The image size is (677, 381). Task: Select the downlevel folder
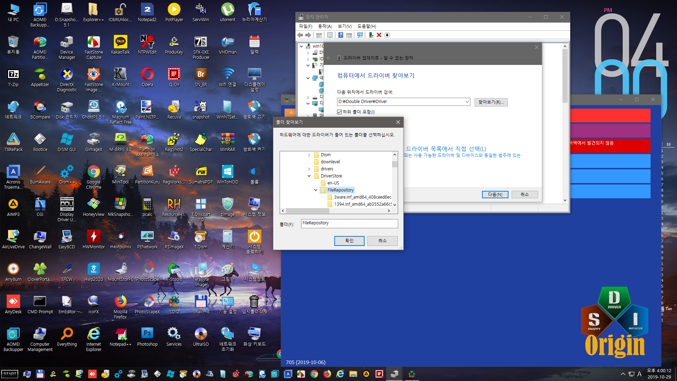tap(330, 162)
